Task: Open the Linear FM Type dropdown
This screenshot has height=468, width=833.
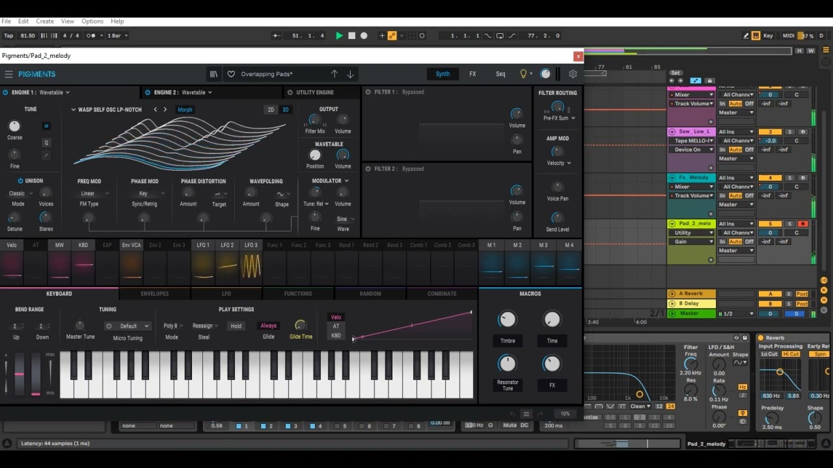Action: [94, 193]
